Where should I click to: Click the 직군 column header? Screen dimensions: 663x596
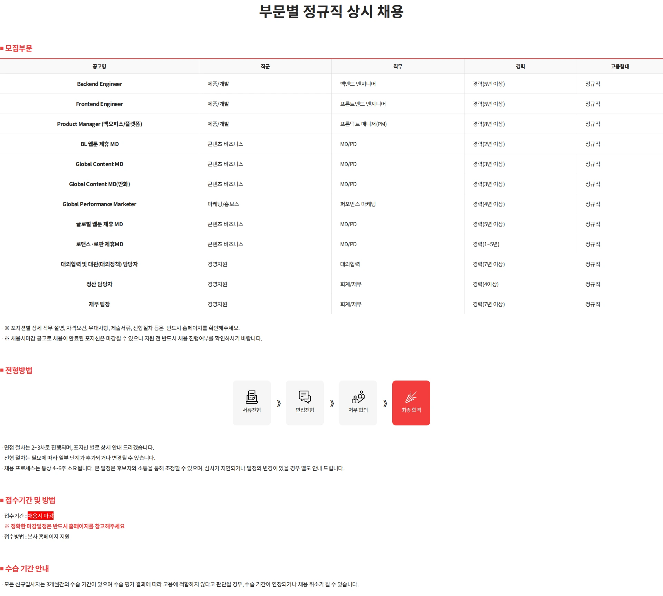265,66
